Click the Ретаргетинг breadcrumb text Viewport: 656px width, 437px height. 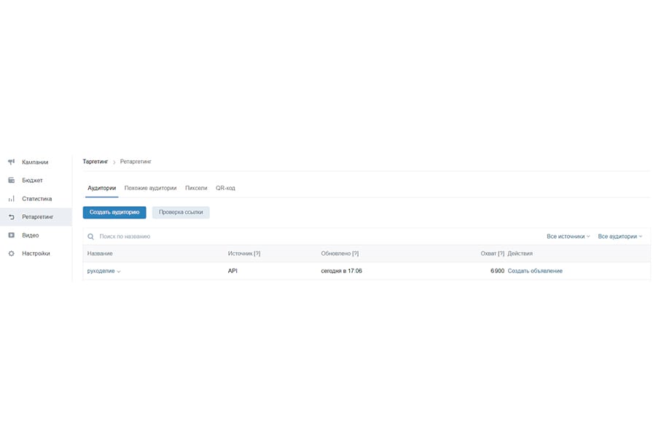pyautogui.click(x=136, y=162)
